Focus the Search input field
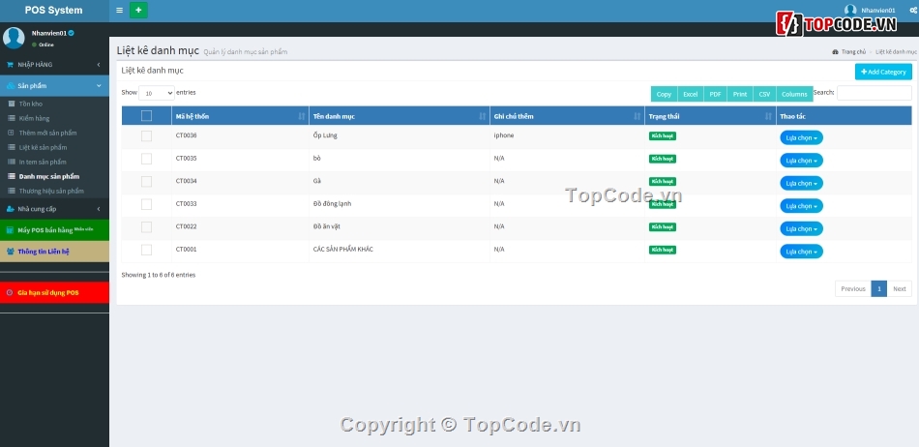919x447 pixels. point(874,93)
